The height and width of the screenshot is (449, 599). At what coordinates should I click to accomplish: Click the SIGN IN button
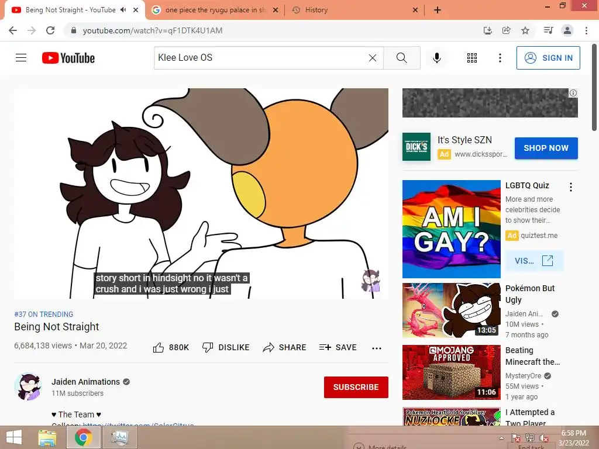click(548, 58)
